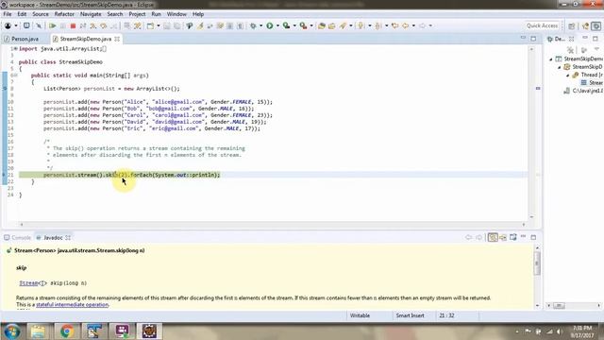Screen dimensions: 604x340
Task: Close the StreamSkipDemo.java editor tab
Action: pos(117,39)
